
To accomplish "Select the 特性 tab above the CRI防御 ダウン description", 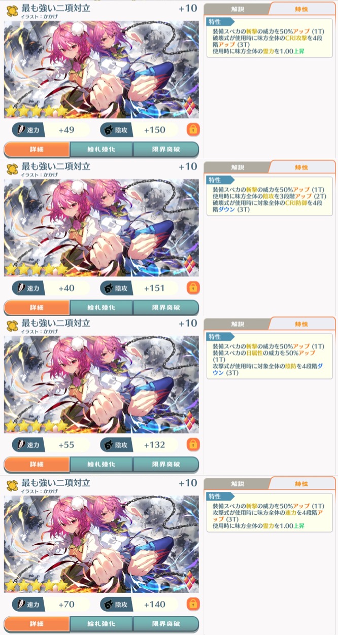I will (301, 167).
